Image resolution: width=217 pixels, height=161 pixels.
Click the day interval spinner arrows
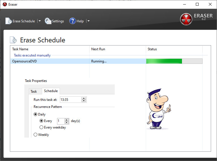tap(67, 121)
